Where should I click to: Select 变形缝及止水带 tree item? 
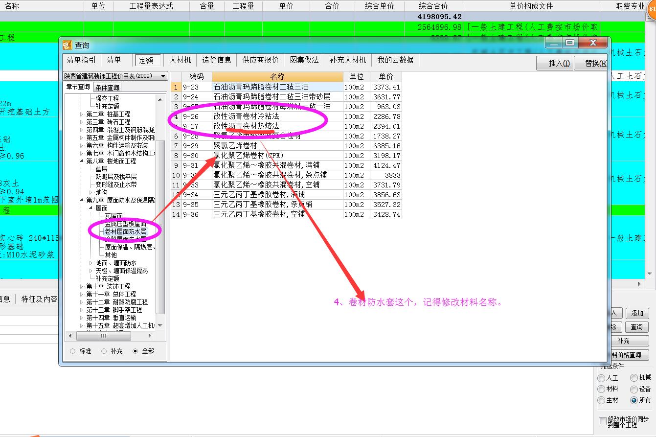(x=116, y=184)
